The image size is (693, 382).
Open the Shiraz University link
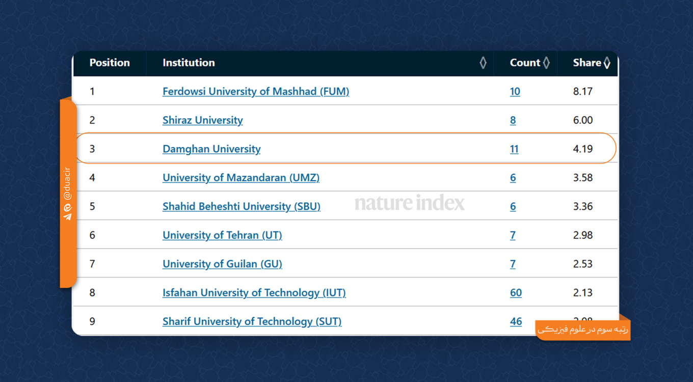click(x=202, y=120)
